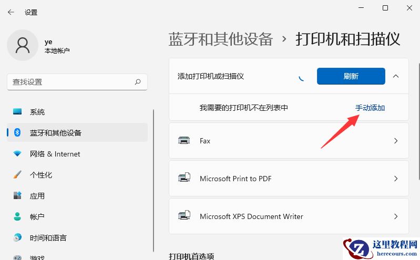Screen dimensions: 420x260
Task: Click the Microsoft XPS Document Writer icon
Action: 184,215
